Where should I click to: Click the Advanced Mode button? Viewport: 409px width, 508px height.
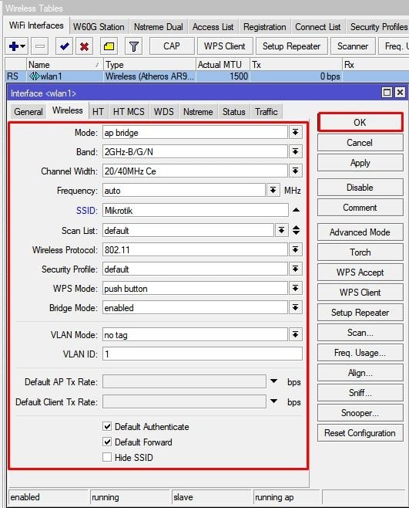point(360,232)
